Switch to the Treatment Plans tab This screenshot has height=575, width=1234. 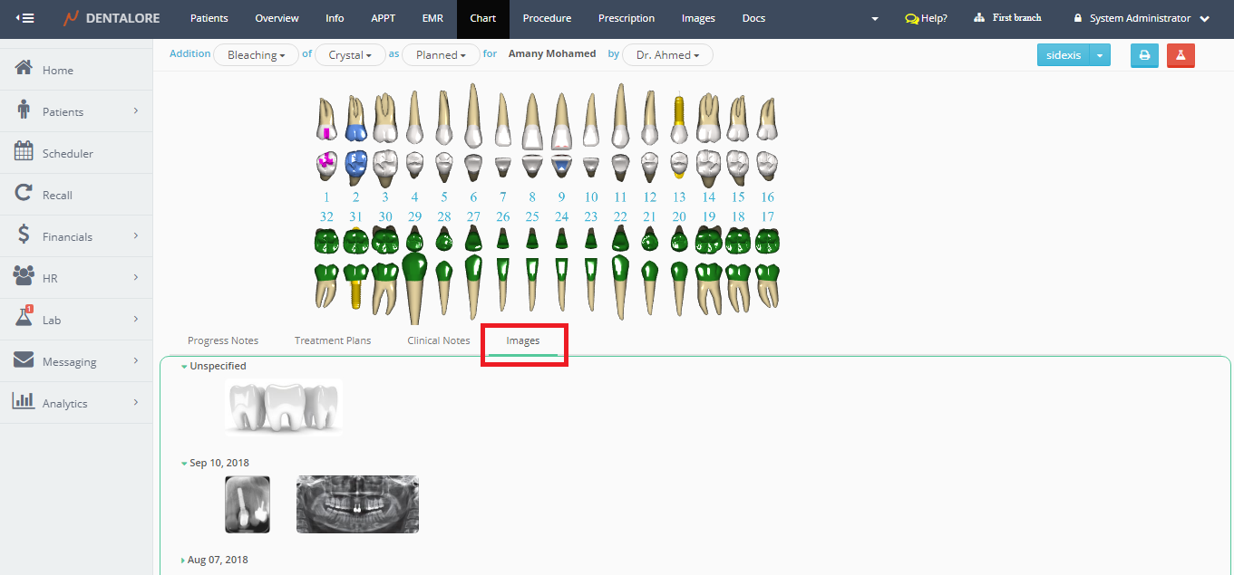(333, 340)
